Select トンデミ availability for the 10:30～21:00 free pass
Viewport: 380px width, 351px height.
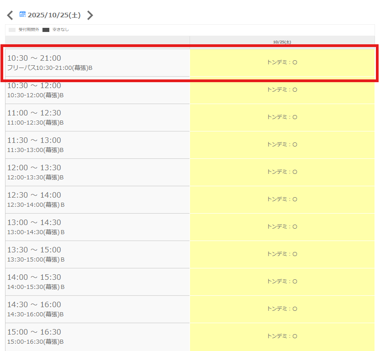pos(282,63)
